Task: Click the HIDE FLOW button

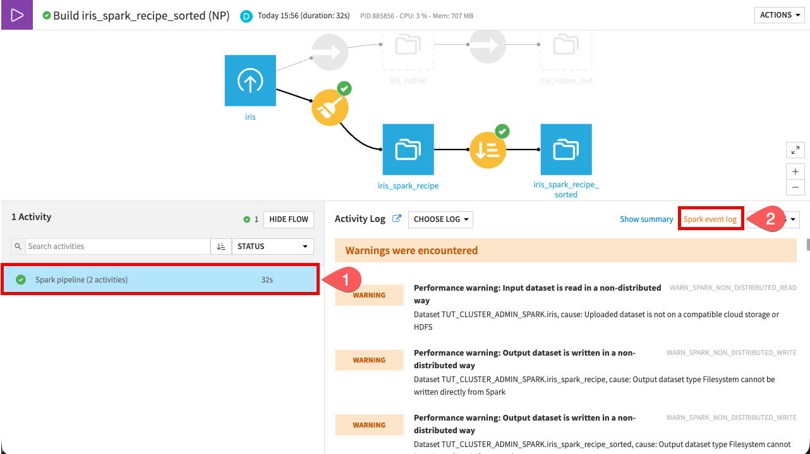Action: (x=289, y=219)
